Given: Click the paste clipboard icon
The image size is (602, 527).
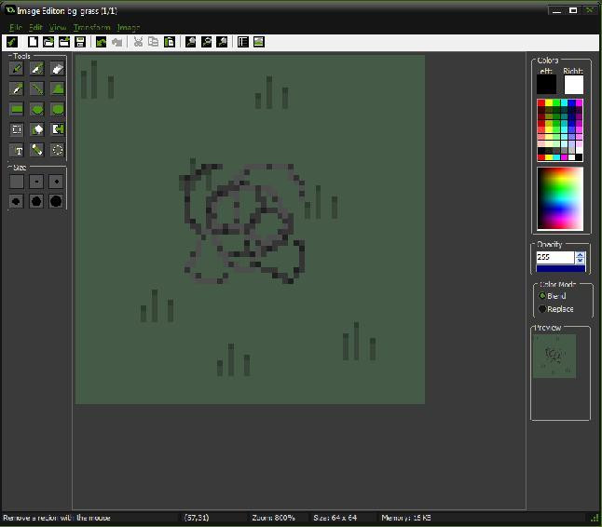Looking at the screenshot, I should pos(170,42).
